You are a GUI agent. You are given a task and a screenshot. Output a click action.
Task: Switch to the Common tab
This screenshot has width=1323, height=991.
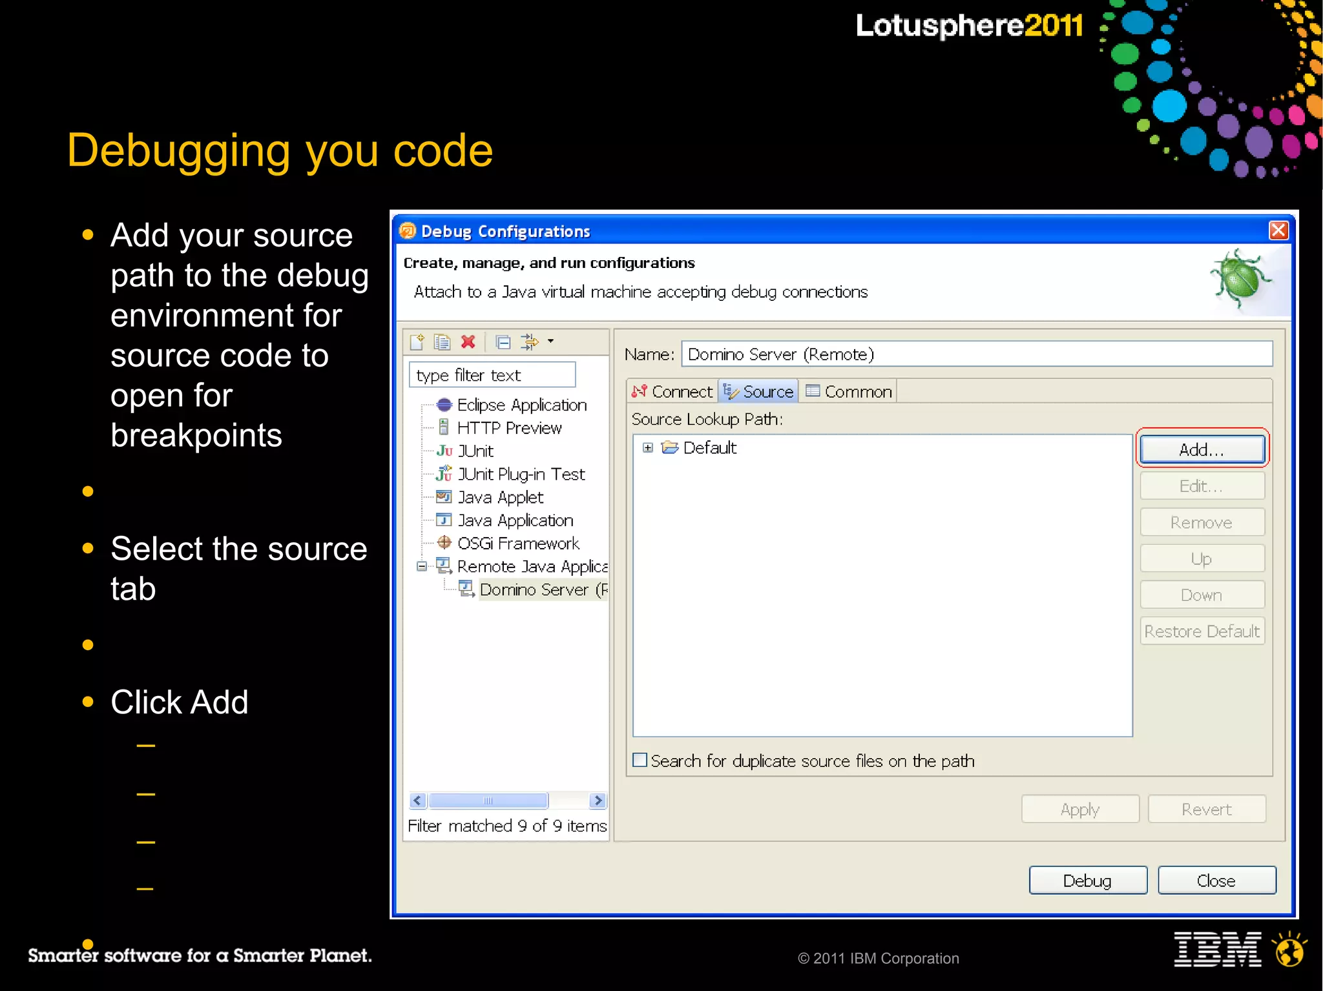pos(848,391)
